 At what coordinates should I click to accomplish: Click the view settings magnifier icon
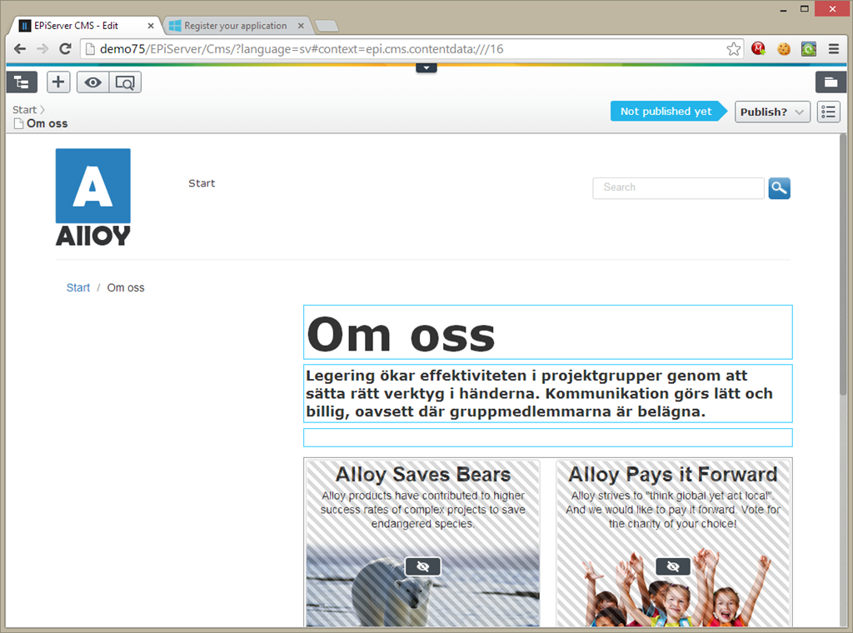[125, 82]
